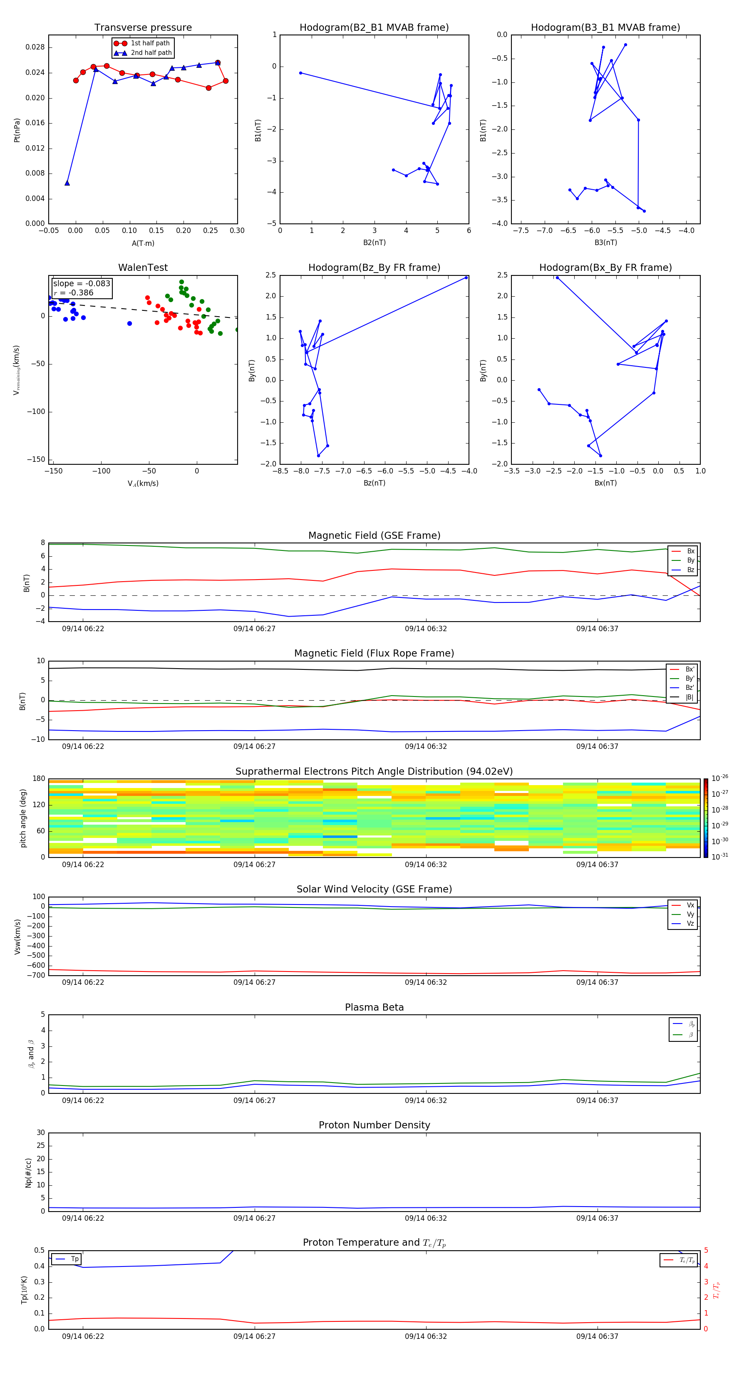Click the lowest blue triangle in Transverse pressure

(x=67, y=183)
